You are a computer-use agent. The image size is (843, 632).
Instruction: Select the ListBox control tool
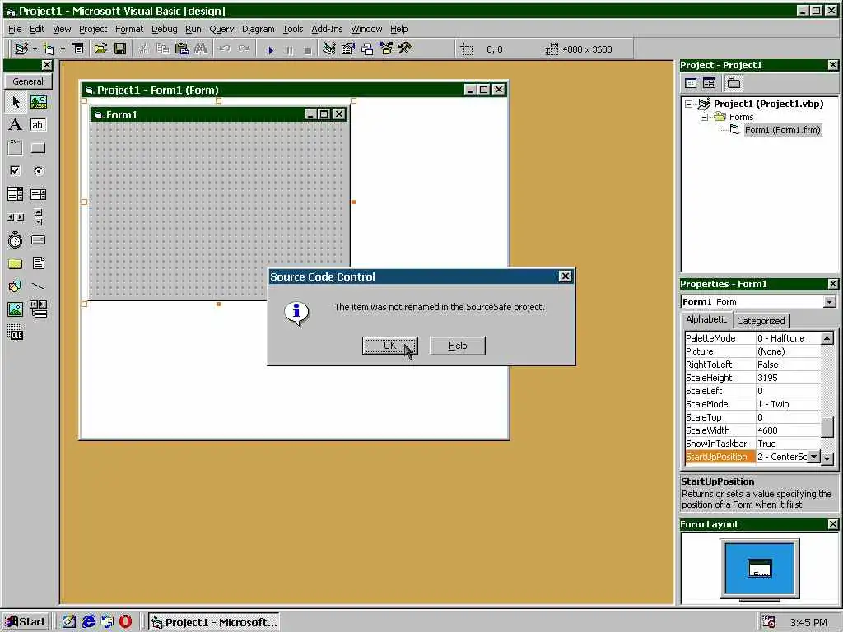pyautogui.click(x=38, y=194)
